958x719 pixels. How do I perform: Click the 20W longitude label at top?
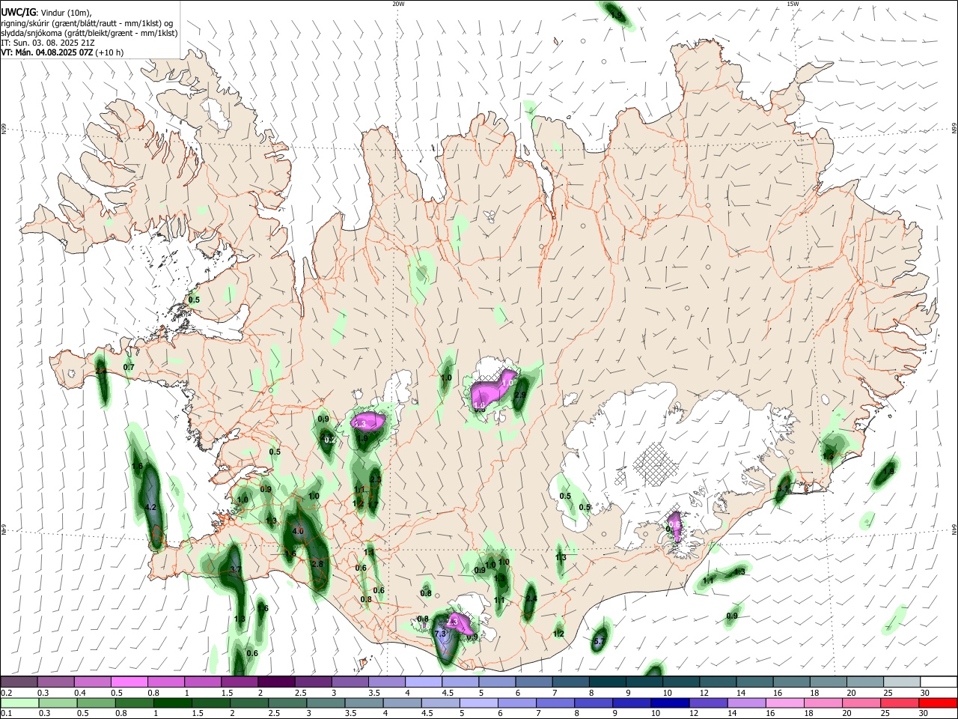tap(398, 4)
